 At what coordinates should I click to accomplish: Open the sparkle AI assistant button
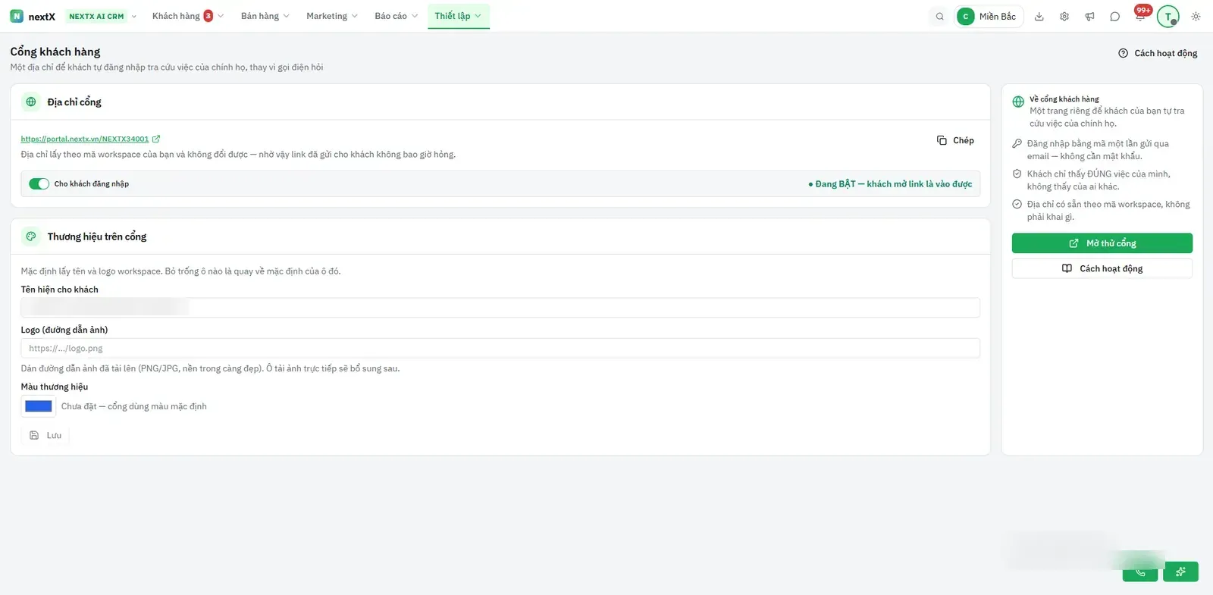[1180, 572]
